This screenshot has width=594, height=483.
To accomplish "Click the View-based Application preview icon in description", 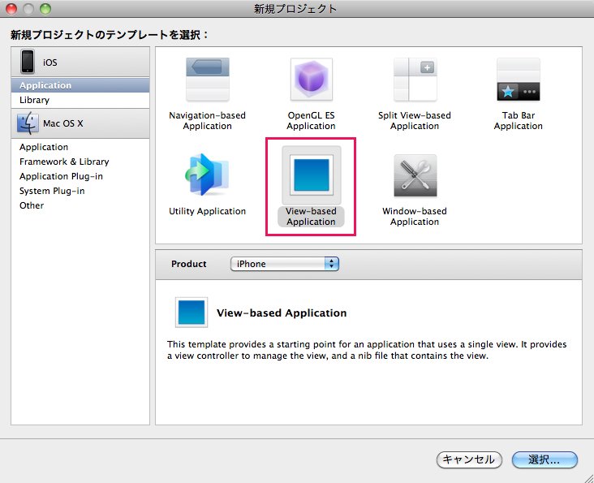I will pos(192,313).
